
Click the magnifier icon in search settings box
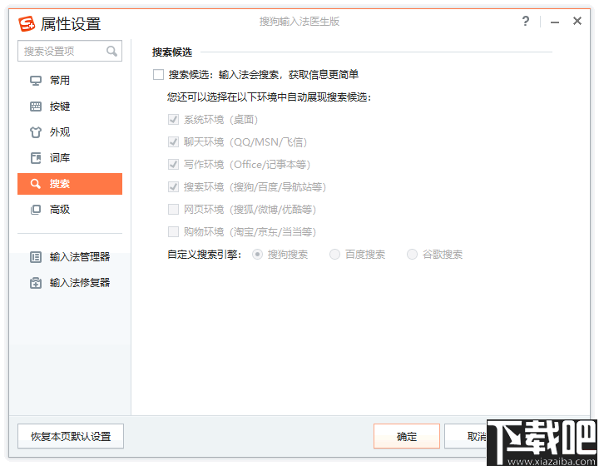tap(111, 51)
